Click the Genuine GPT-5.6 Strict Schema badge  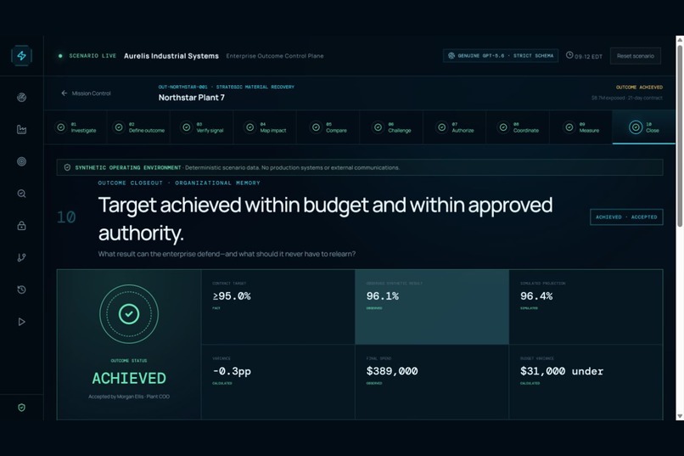(501, 56)
